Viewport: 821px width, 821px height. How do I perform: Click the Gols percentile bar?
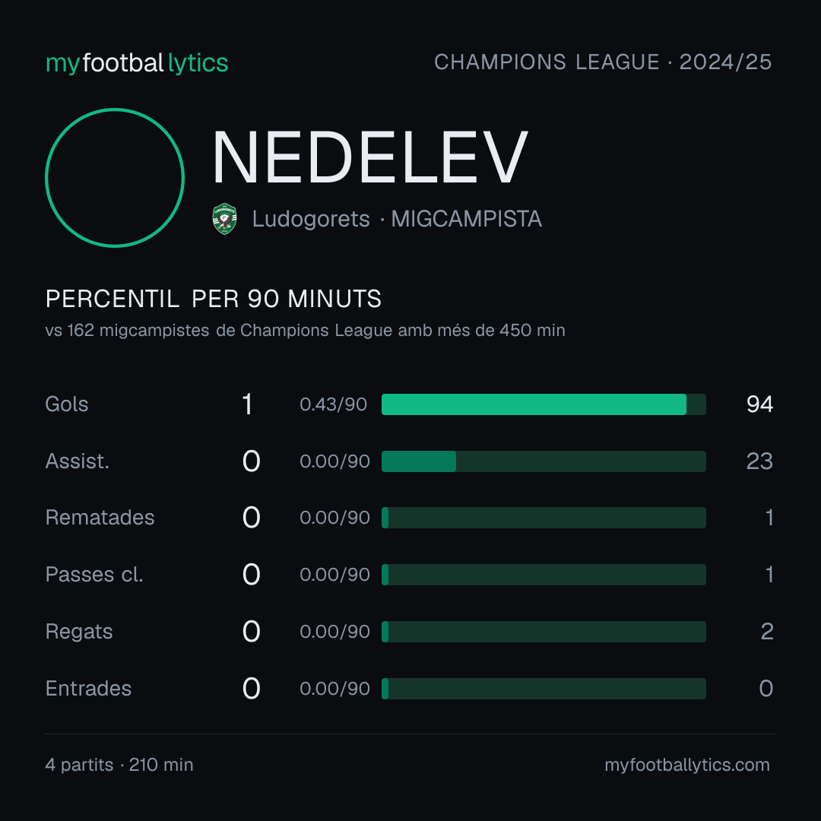(x=544, y=404)
